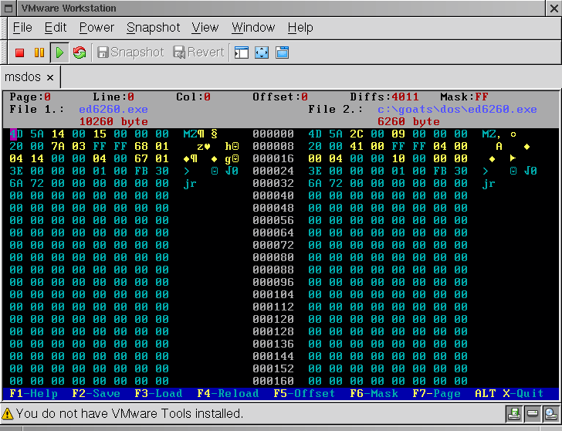
Task: Click the Offset:0 header field
Action: 280,97
